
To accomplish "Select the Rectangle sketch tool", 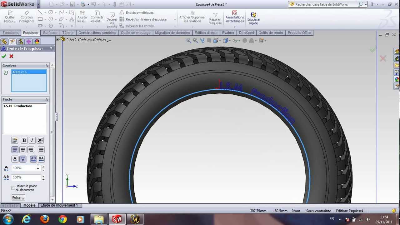I will click(x=40, y=19).
